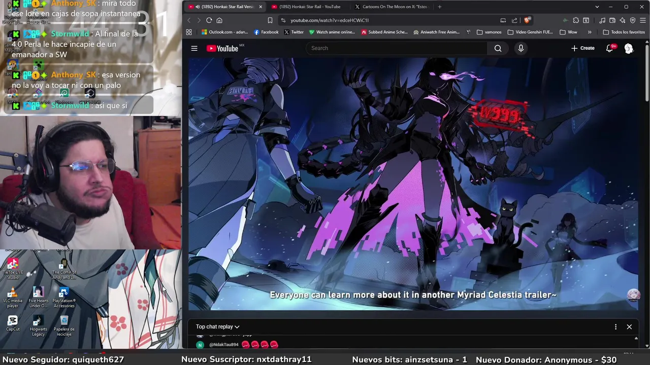Open chat replay more options menu
The image size is (650, 365).
(615, 327)
